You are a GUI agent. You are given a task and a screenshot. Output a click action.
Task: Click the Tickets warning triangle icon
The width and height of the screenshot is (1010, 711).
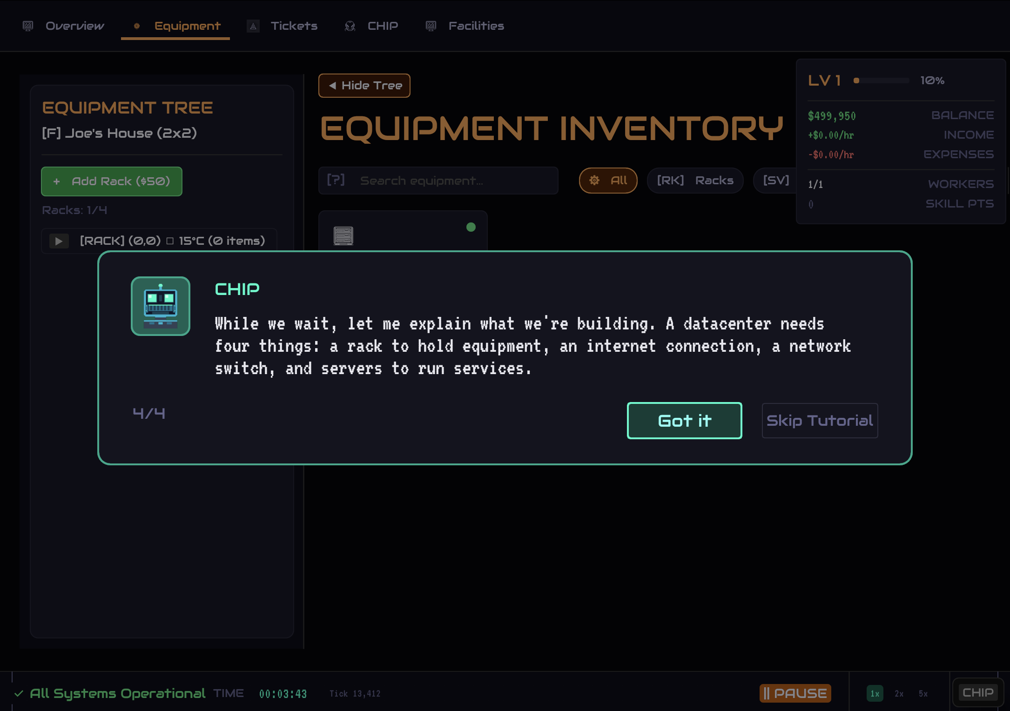(x=253, y=26)
